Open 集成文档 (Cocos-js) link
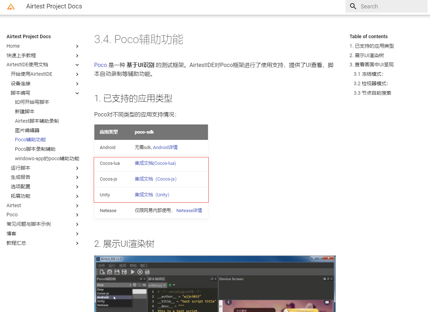This screenshot has width=430, height=312. tap(156, 179)
